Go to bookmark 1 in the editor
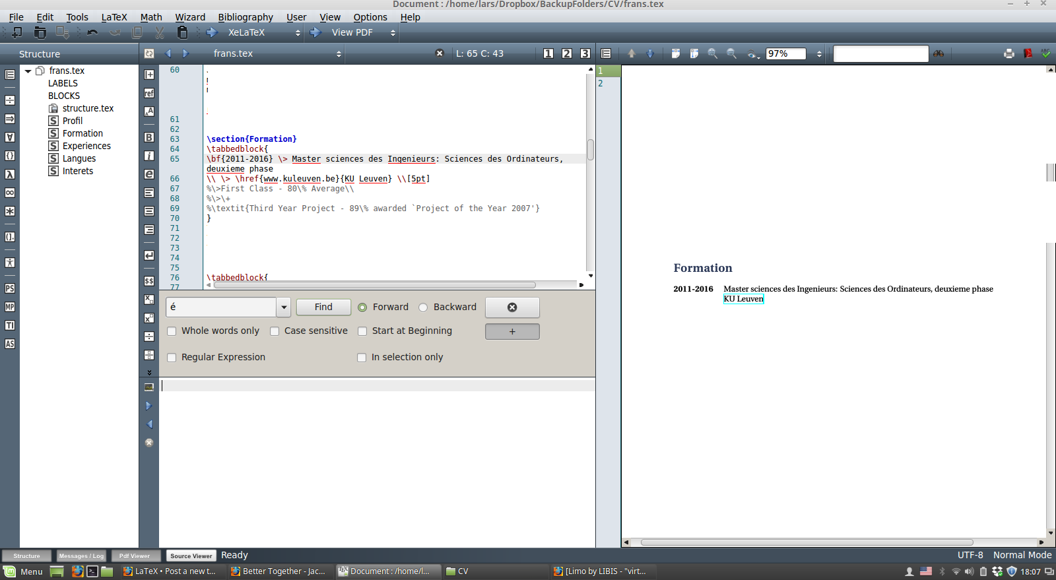Image resolution: width=1056 pixels, height=580 pixels. [548, 53]
